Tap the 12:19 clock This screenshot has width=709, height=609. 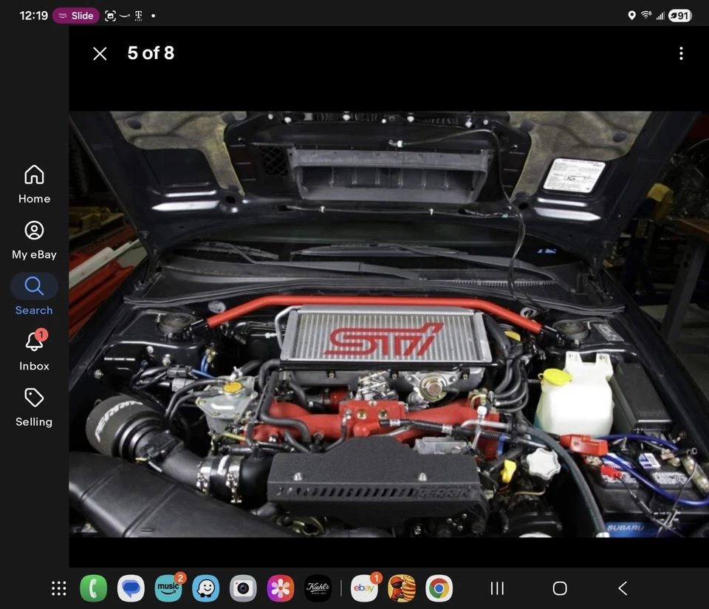pos(33,16)
